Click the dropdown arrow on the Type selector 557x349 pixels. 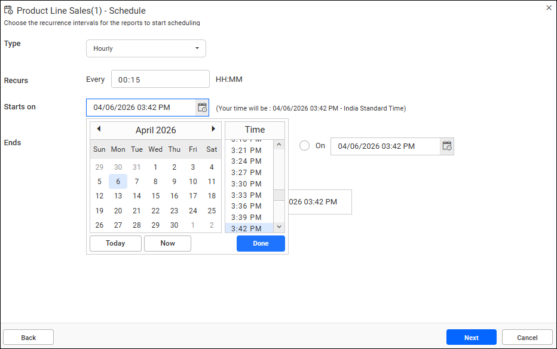point(197,48)
